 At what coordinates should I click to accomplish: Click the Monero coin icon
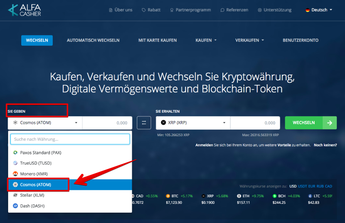point(15,174)
